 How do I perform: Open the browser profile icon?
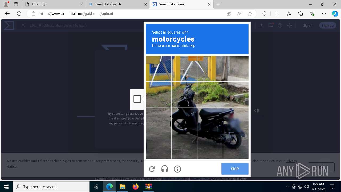6,4
